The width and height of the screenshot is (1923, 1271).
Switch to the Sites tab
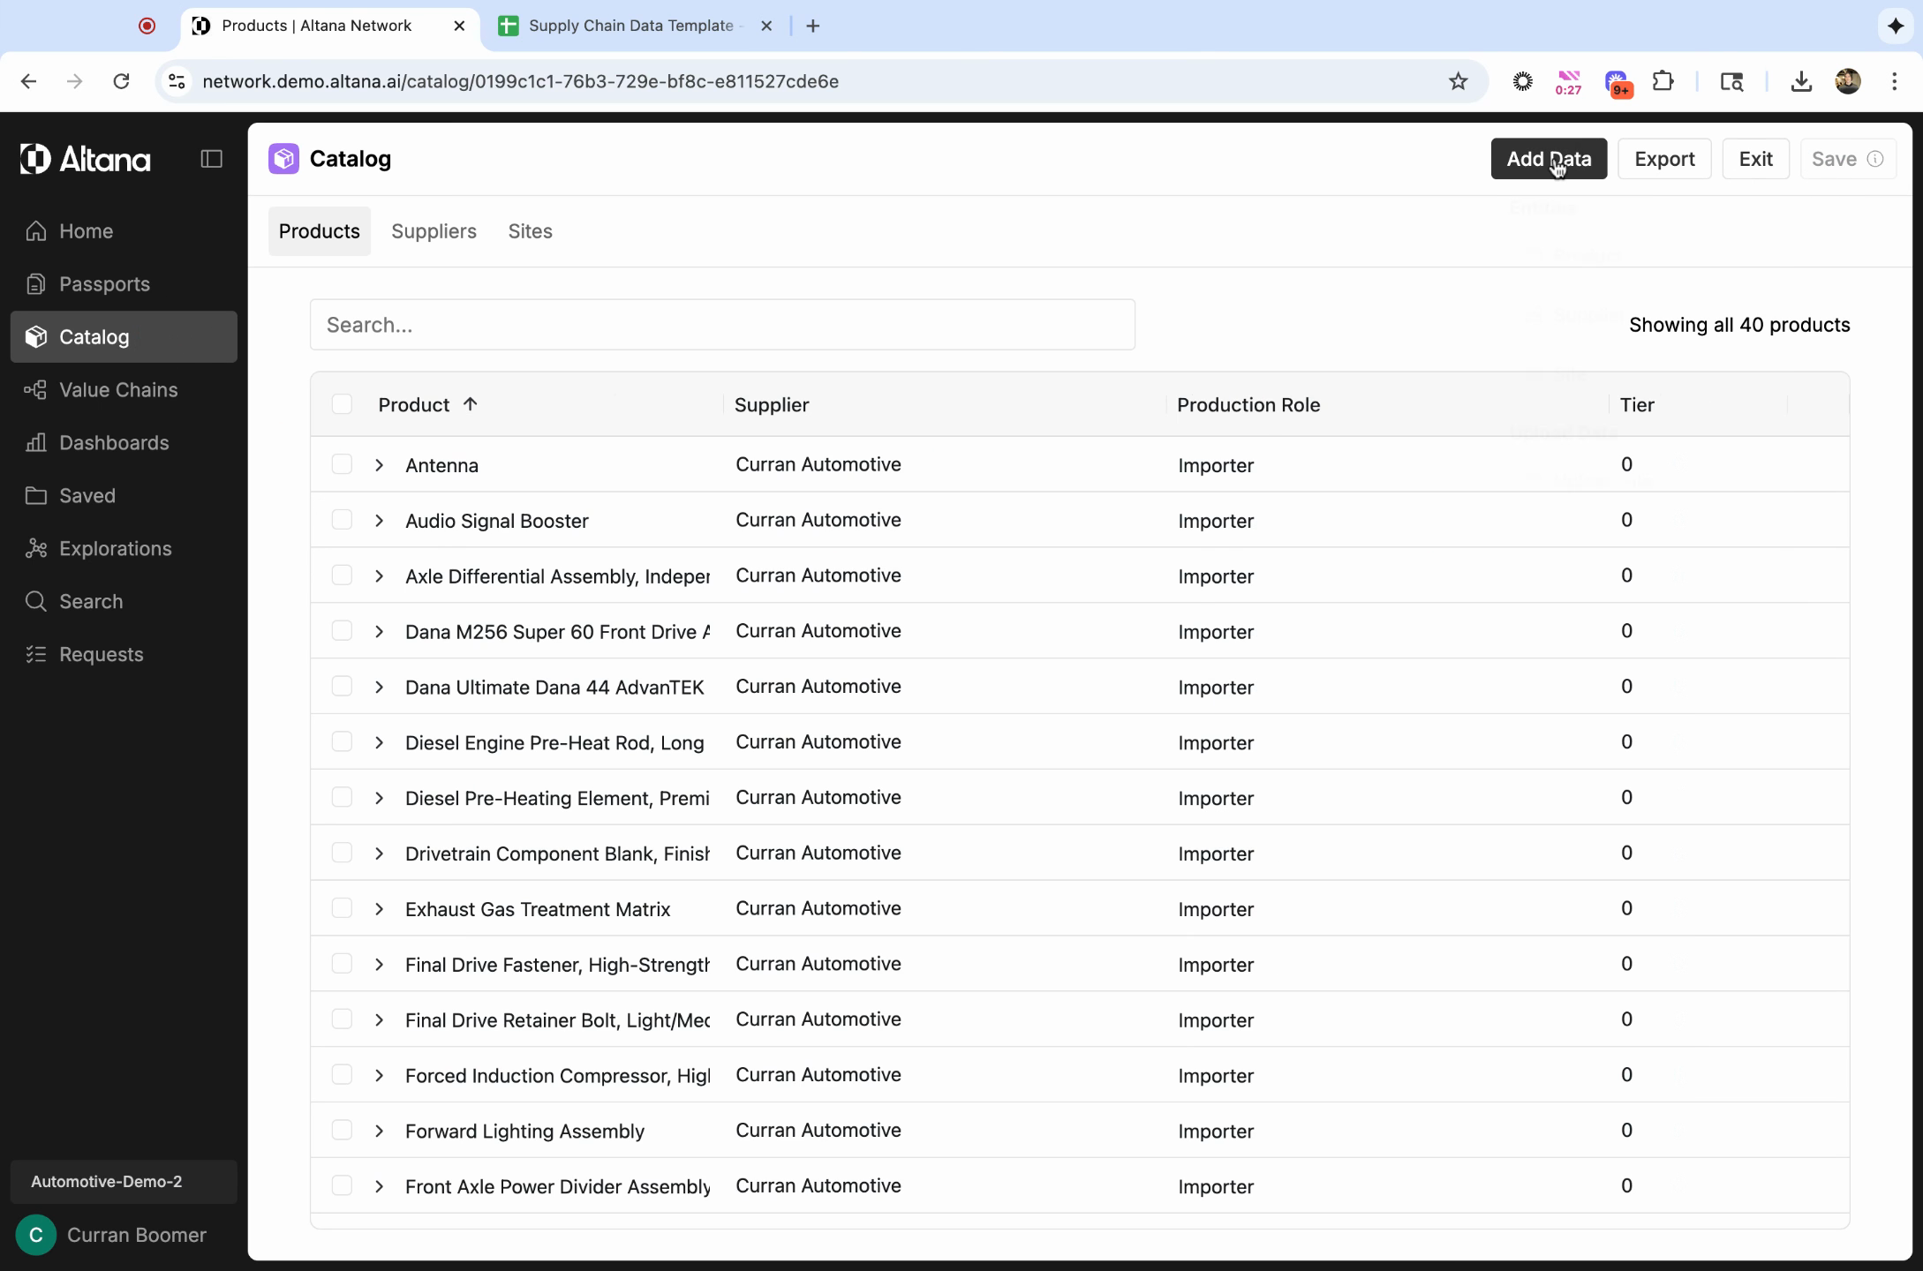point(530,231)
